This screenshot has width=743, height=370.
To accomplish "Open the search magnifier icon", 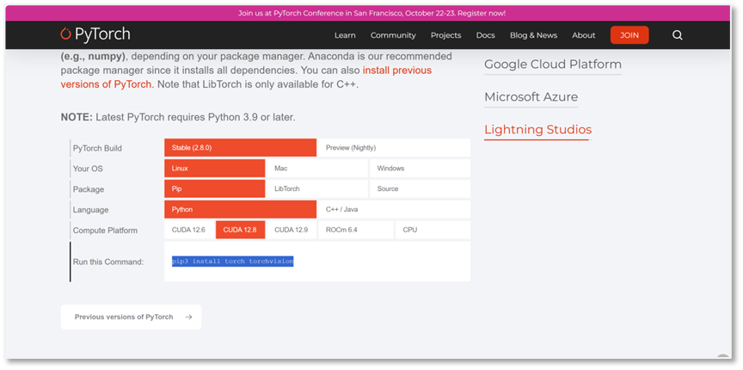I will point(678,35).
